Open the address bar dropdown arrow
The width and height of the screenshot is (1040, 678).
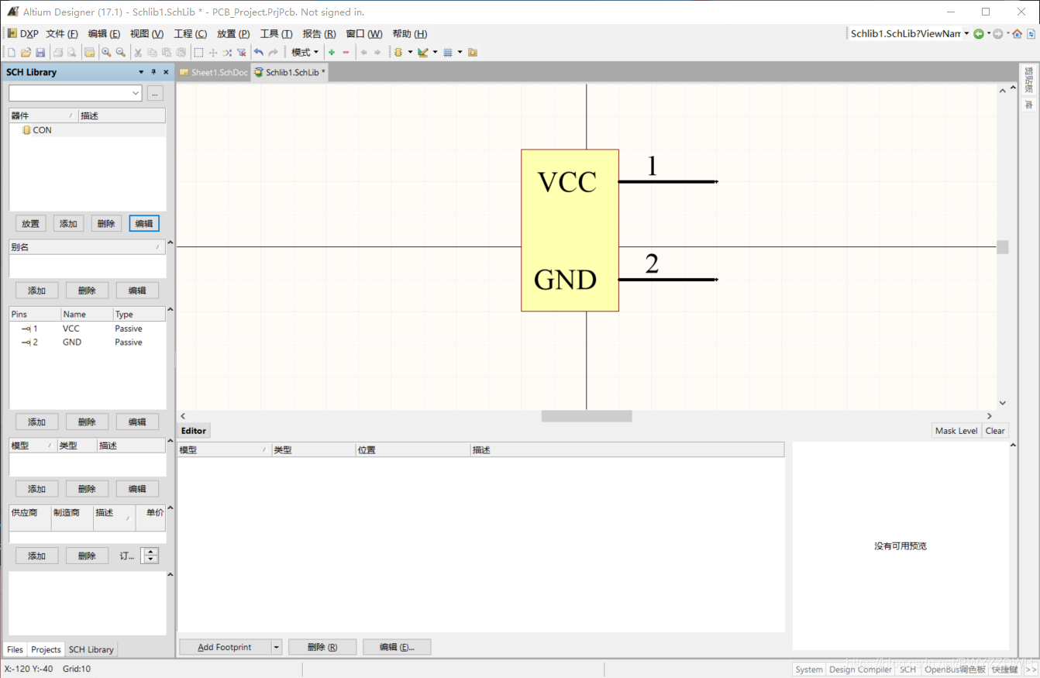click(966, 33)
